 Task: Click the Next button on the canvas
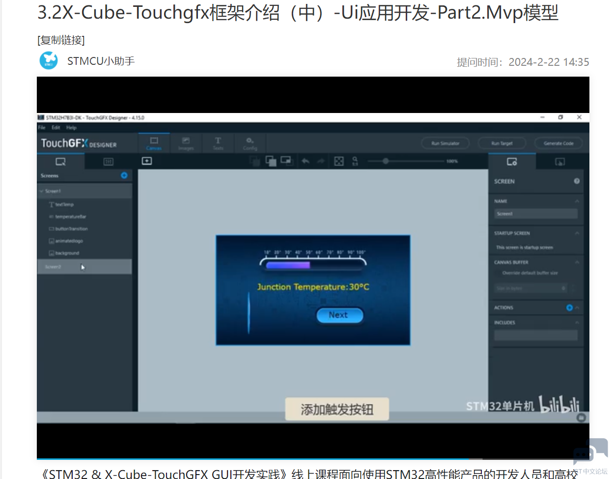[x=339, y=315]
